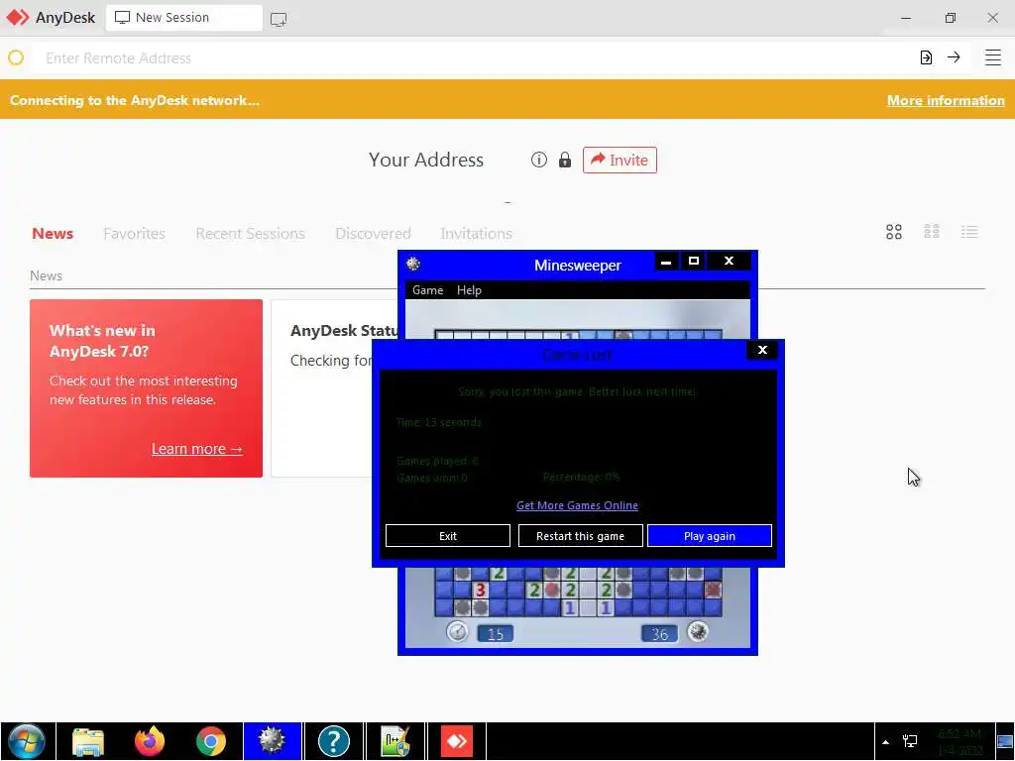Open File Explorer from taskbar
The image size is (1015, 761).
pyautogui.click(x=88, y=741)
